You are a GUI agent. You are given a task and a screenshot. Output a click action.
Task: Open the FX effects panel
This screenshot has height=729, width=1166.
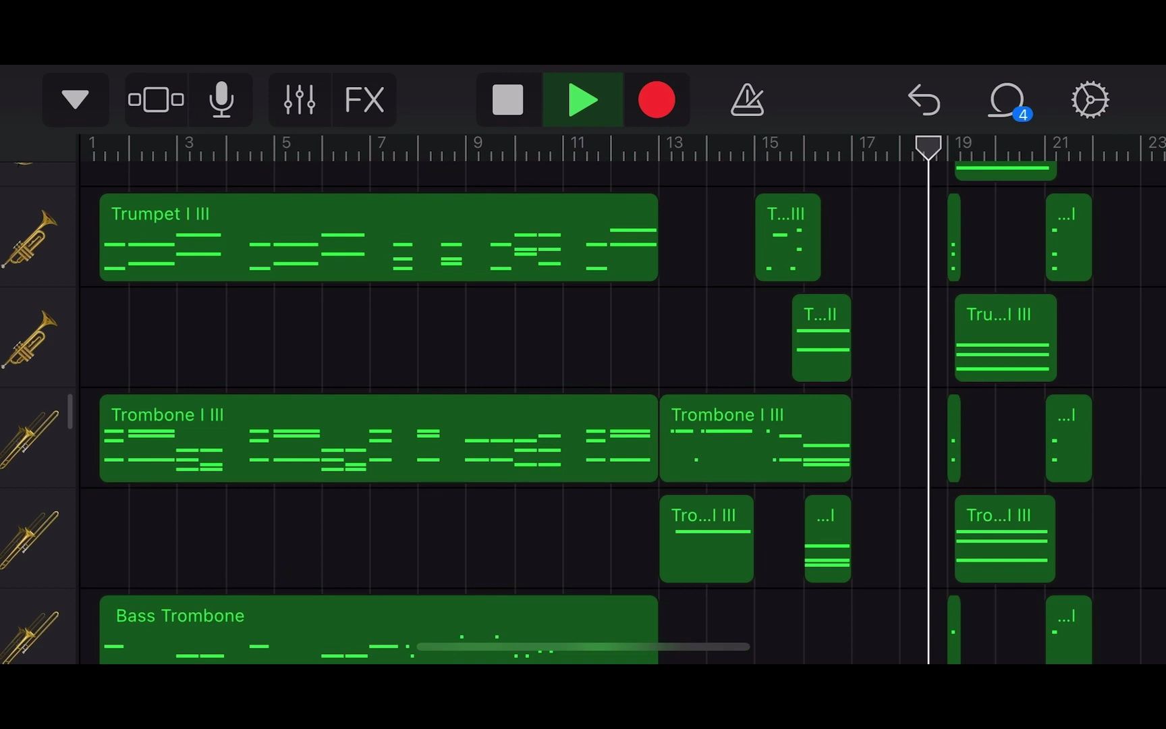[364, 100]
